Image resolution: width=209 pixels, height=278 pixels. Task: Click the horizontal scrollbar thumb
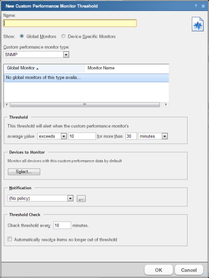tap(85, 104)
